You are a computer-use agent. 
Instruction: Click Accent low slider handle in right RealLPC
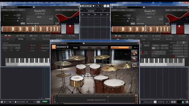coord(128,21)
